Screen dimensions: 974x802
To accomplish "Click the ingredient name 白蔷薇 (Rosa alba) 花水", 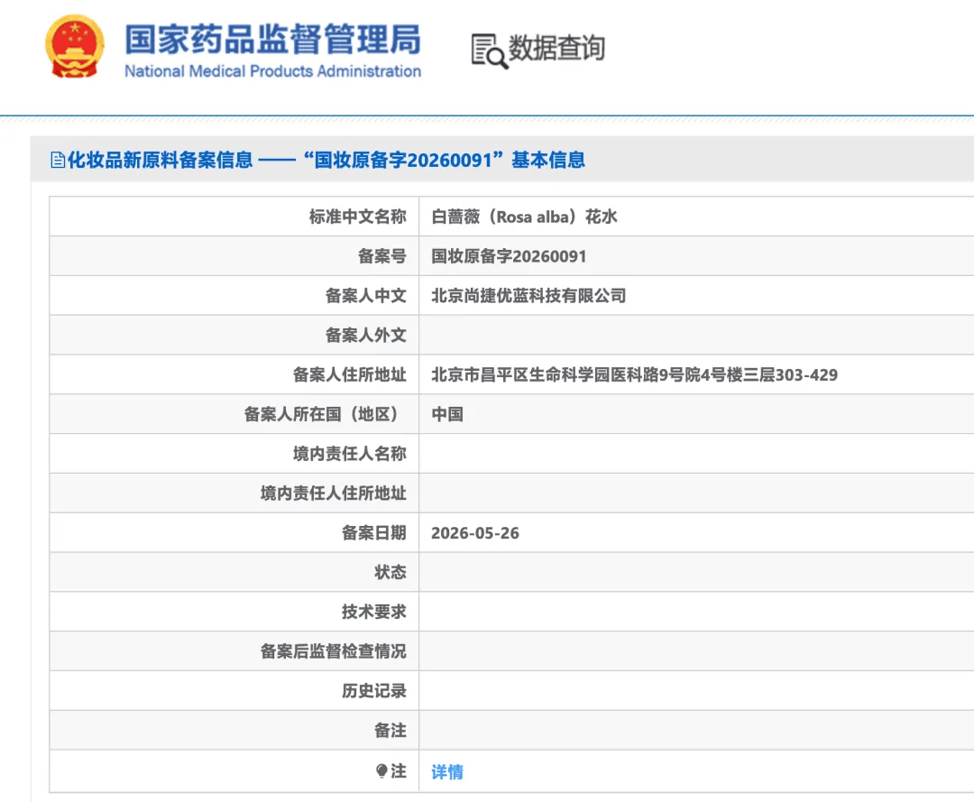I will point(524,217).
